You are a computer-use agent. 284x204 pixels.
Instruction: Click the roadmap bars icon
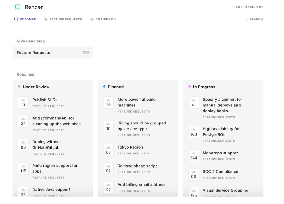pyautogui.click(x=16, y=19)
